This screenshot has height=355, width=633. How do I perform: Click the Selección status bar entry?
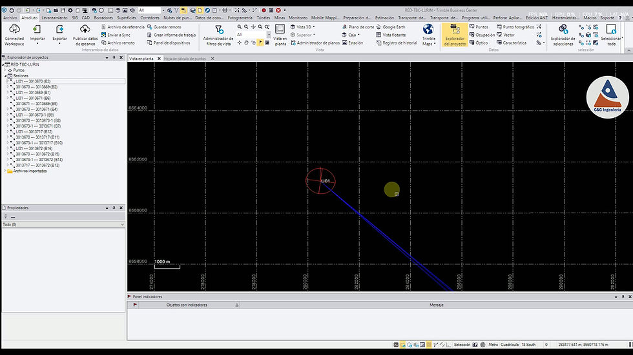(x=462, y=345)
